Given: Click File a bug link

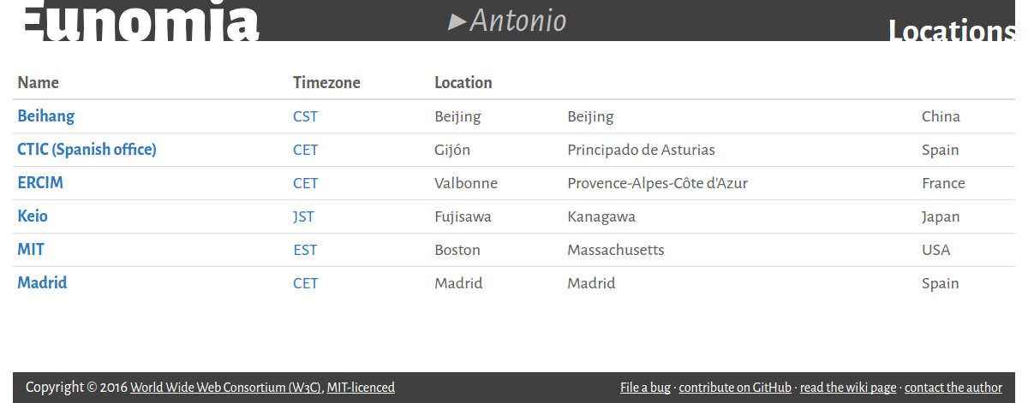Looking at the screenshot, I should pos(645,388).
